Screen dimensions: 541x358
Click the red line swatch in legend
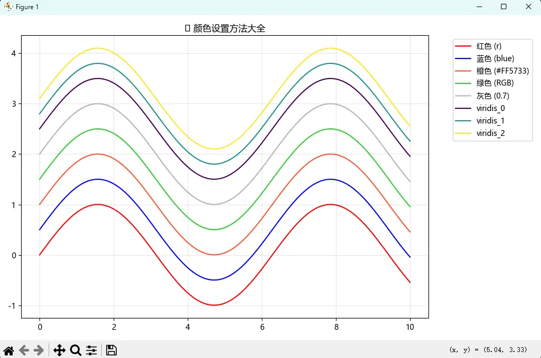point(464,47)
